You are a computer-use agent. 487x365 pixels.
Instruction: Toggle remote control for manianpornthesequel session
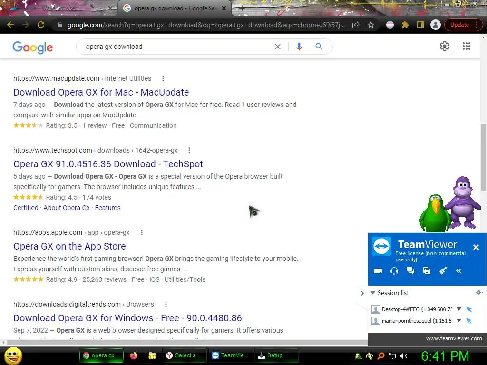point(469,321)
